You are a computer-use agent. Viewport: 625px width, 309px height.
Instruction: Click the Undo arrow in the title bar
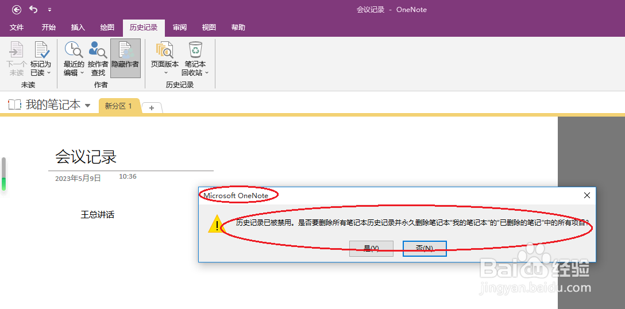(33, 9)
